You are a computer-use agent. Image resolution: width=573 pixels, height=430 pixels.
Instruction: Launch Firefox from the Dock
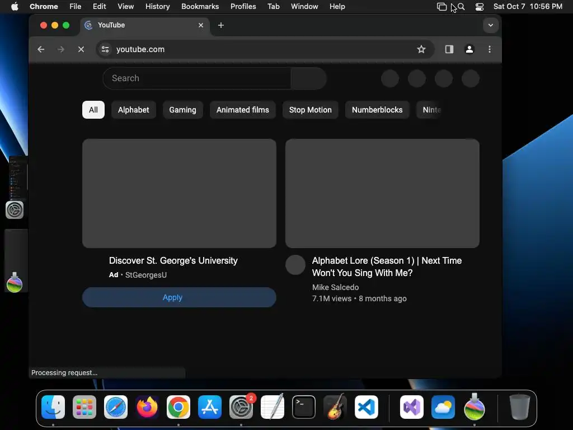147,407
